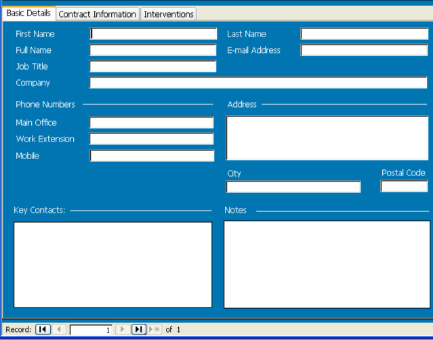Viewport: 433px width, 340px height.
Task: Focus the First Name field
Action: pyautogui.click(x=153, y=34)
